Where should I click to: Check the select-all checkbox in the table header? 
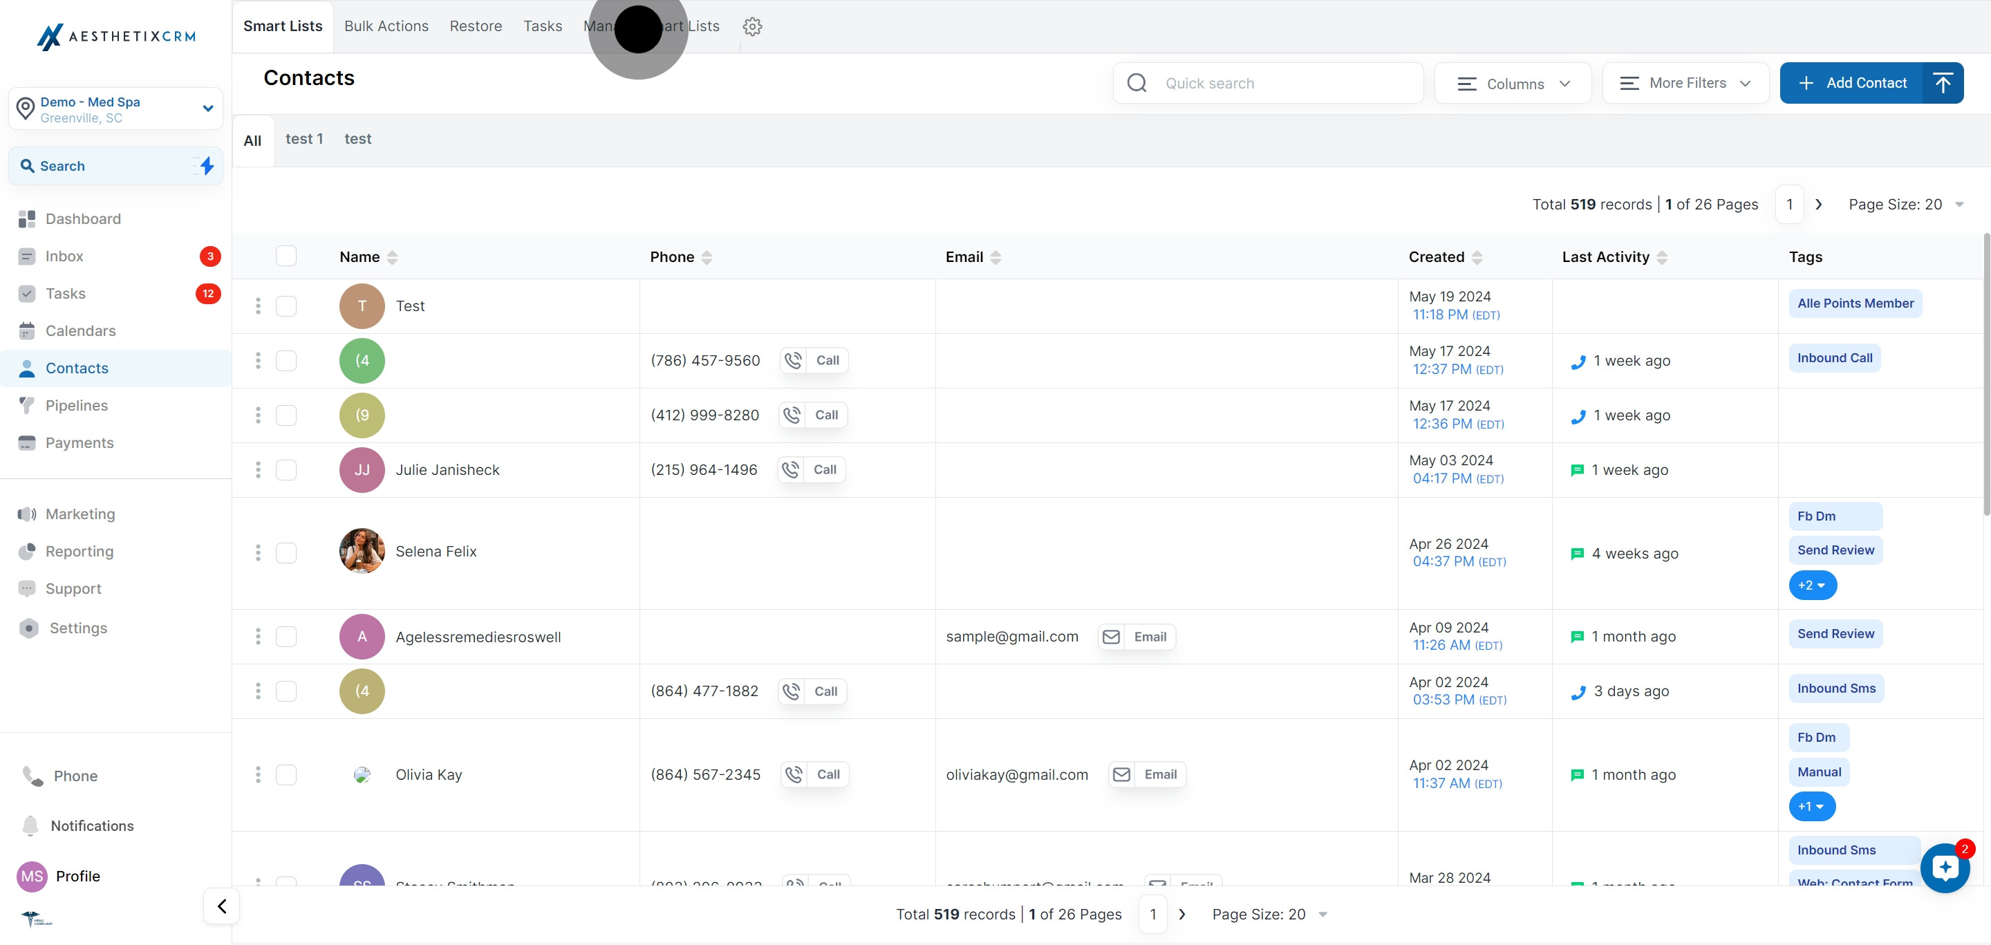(x=286, y=256)
